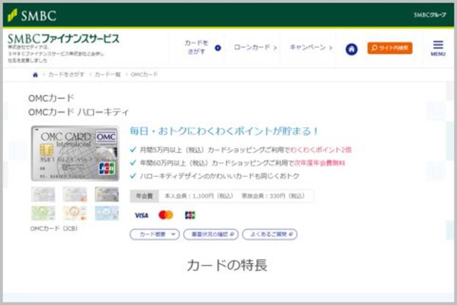457x305 pixels.
Task: Expand the カード概要 dropdown button
Action: click(154, 234)
